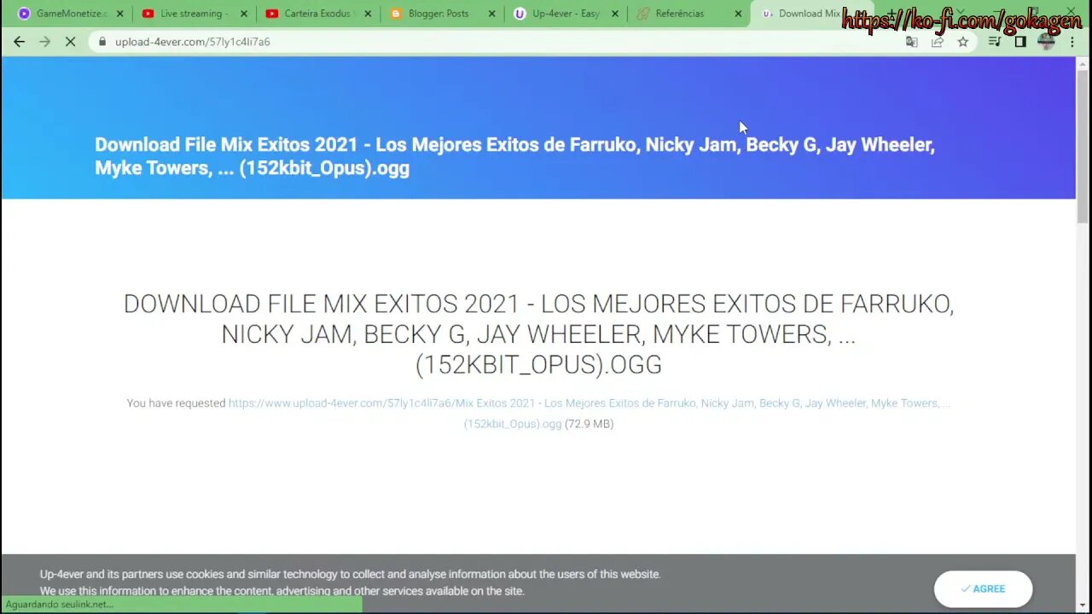Screen dimensions: 1092x614
Task: Click the page vertical scrollbar thumb
Action: [x=1083, y=145]
